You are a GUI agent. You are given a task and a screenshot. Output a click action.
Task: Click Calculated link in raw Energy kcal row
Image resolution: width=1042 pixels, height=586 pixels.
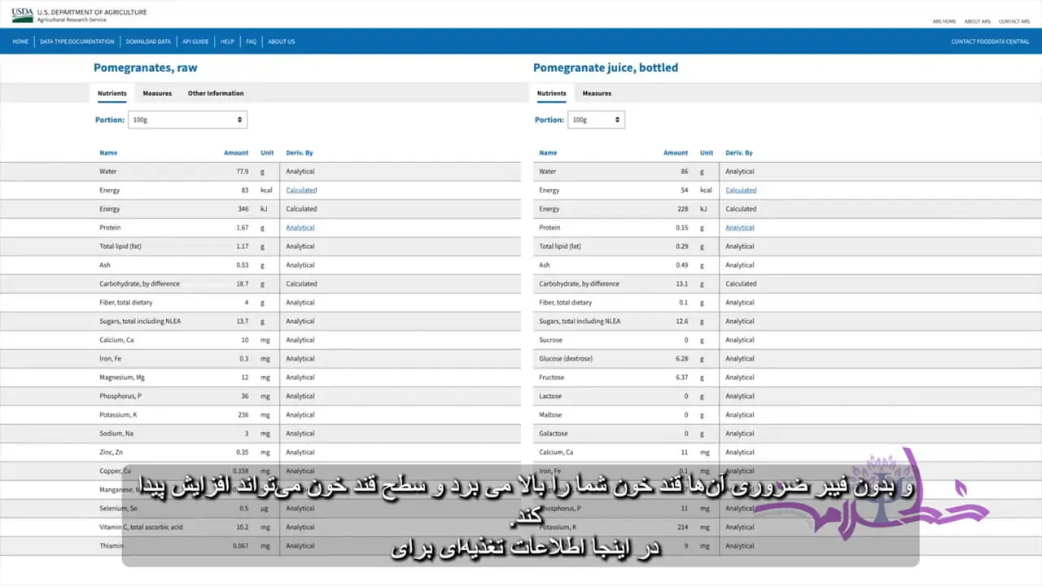(x=301, y=190)
